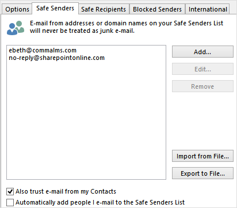The image size is (237, 208).
Task: Click blank panel area between Remove and Import buttons
Action: [x=202, y=121]
